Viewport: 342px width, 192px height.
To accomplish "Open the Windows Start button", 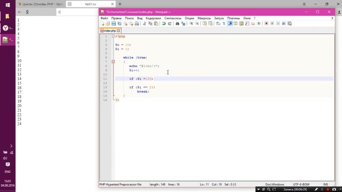I will click(x=7, y=5).
